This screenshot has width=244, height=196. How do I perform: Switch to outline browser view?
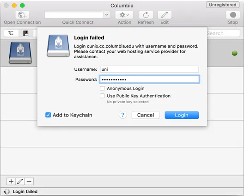tap(11, 33)
